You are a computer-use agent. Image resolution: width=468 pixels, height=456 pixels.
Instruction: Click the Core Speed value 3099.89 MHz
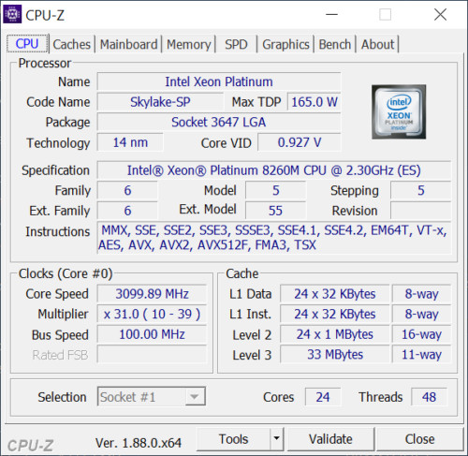152,294
